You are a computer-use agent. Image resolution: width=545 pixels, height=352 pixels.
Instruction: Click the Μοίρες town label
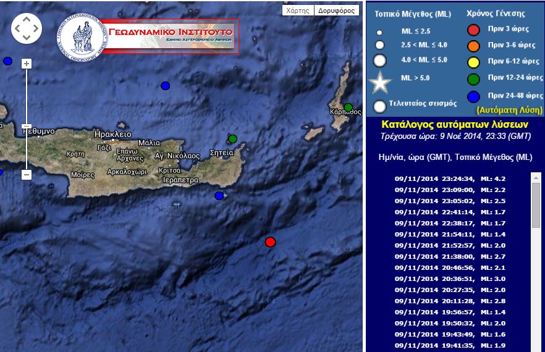tap(82, 175)
